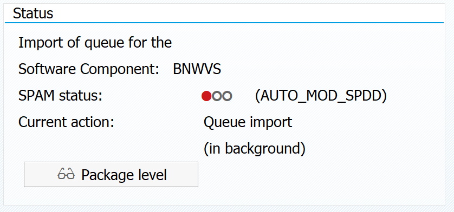This screenshot has width=454, height=212.
Task: Click the BNWVS software component value
Action: (197, 69)
